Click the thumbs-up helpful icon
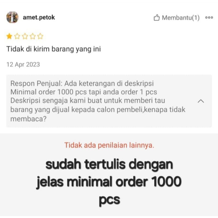 157,18
